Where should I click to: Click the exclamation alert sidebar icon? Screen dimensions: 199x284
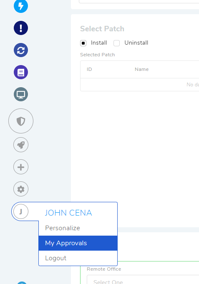click(x=21, y=28)
